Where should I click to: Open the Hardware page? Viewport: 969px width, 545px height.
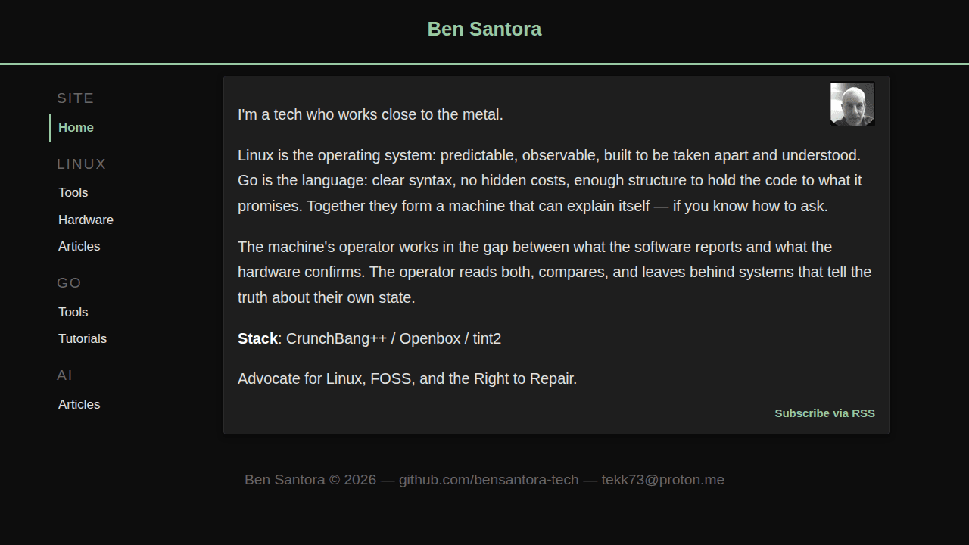86,220
